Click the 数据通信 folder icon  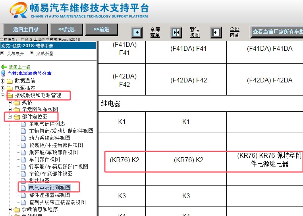[x=10, y=81]
